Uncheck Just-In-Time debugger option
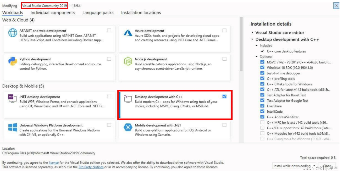The image size is (342, 173). click(262, 73)
